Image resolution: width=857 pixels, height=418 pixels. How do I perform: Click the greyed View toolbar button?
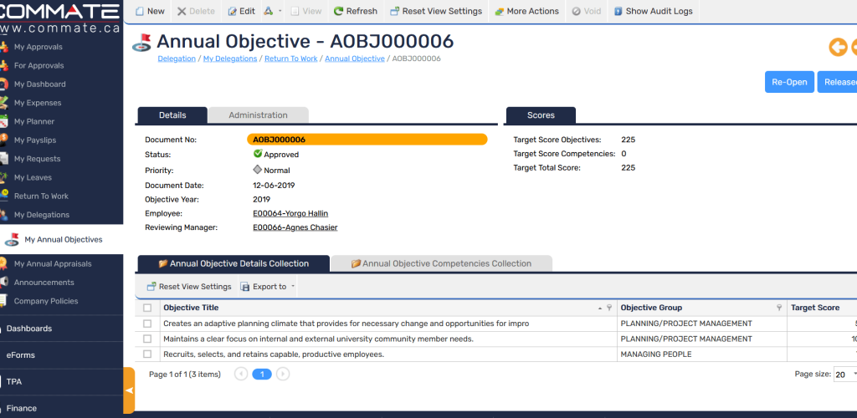306,11
